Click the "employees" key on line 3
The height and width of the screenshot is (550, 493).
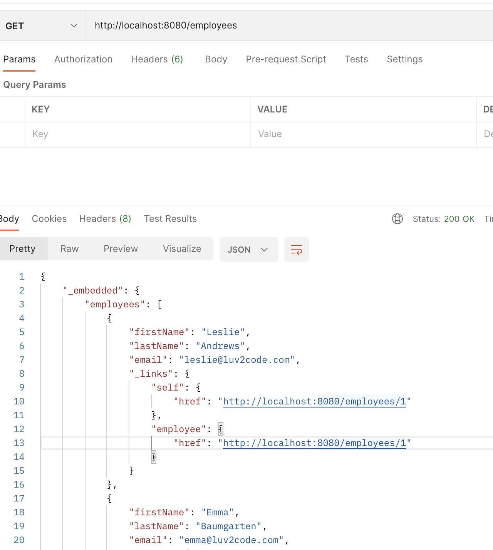click(x=115, y=304)
